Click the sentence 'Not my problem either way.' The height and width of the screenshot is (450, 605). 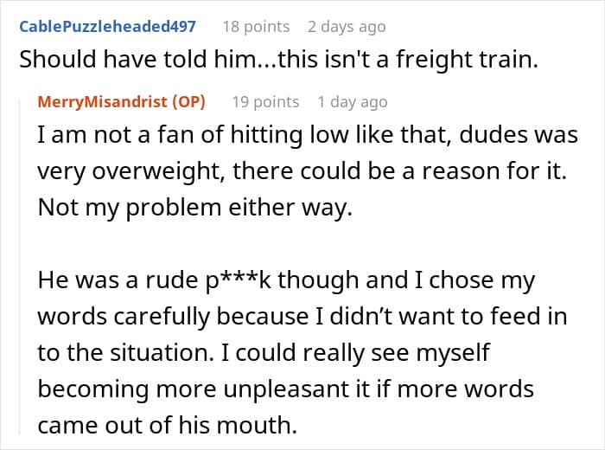[x=194, y=208]
